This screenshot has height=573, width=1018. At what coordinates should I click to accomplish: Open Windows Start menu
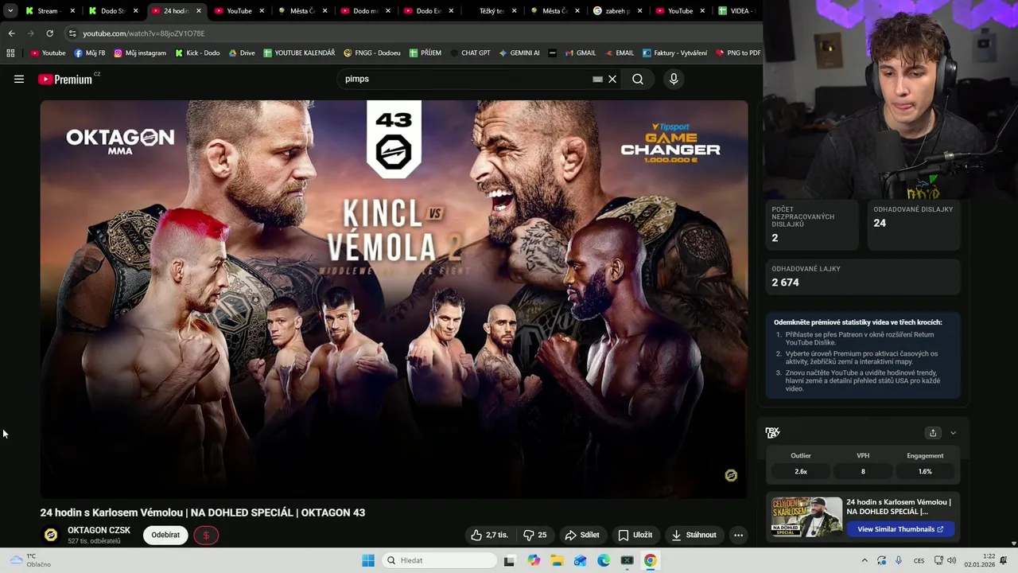coord(368,560)
